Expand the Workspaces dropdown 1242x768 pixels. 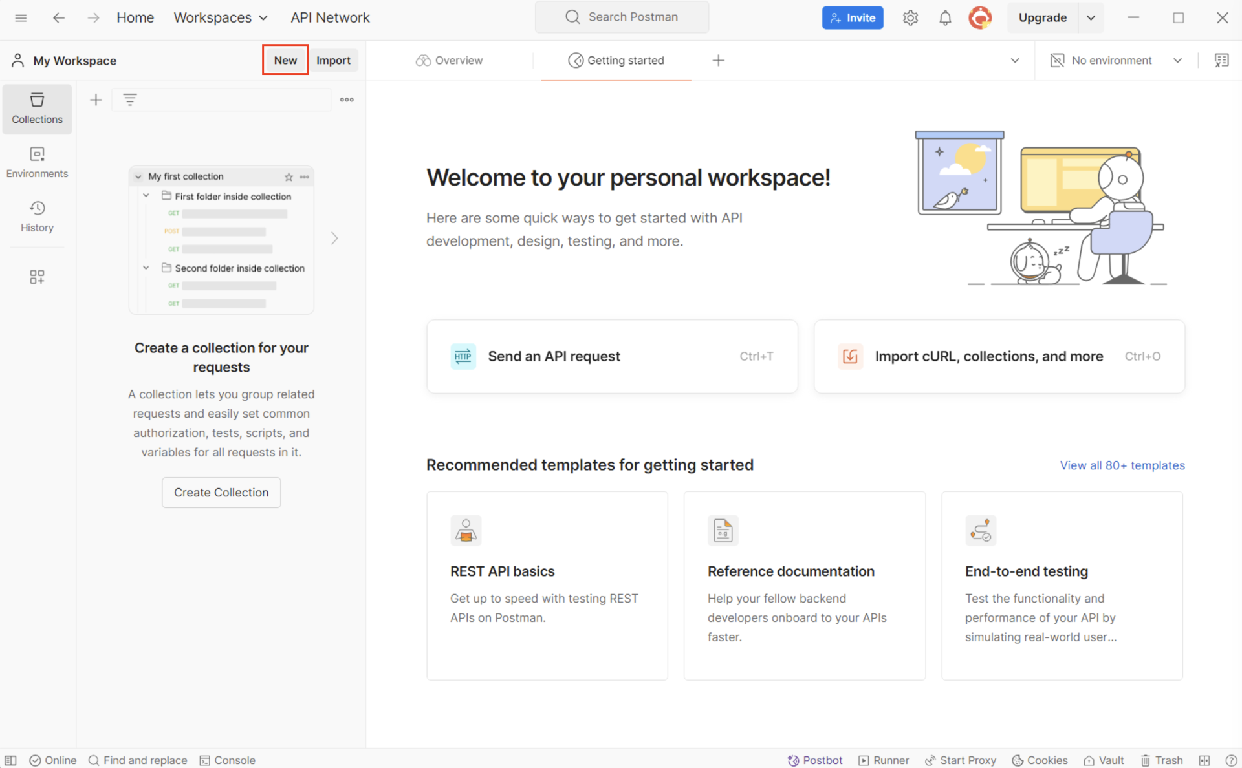221,17
